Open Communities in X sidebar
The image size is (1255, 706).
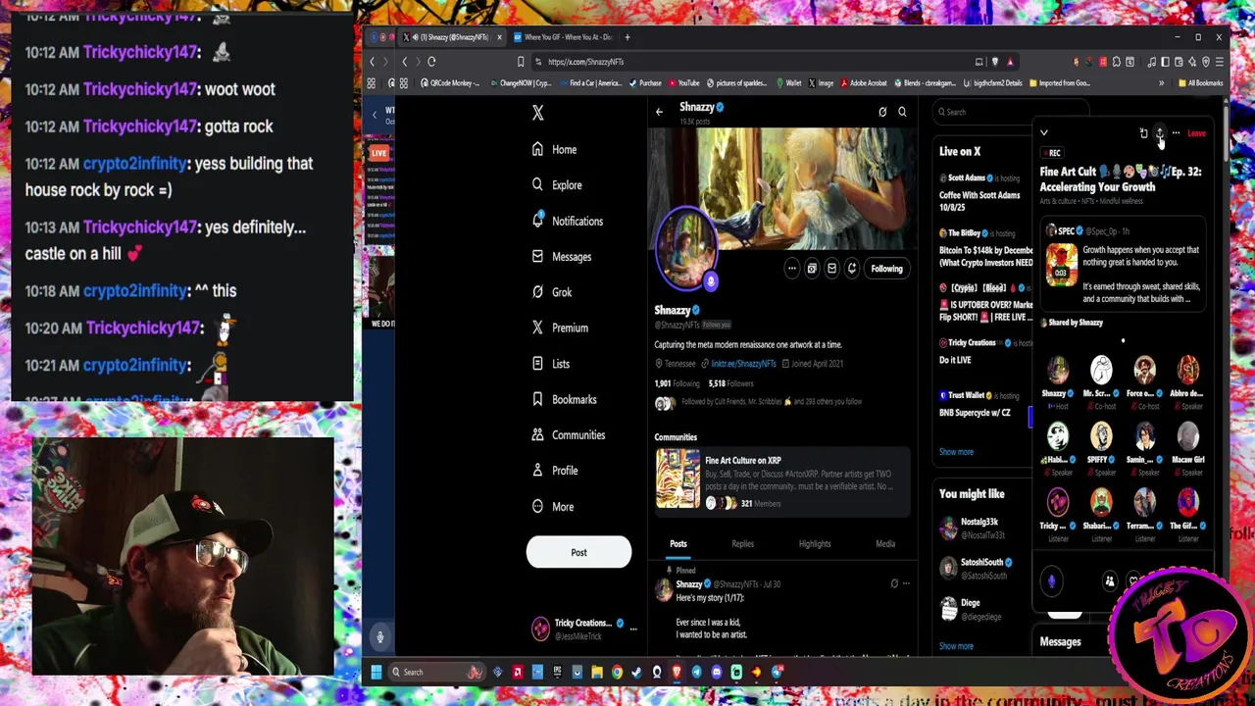pos(568,434)
